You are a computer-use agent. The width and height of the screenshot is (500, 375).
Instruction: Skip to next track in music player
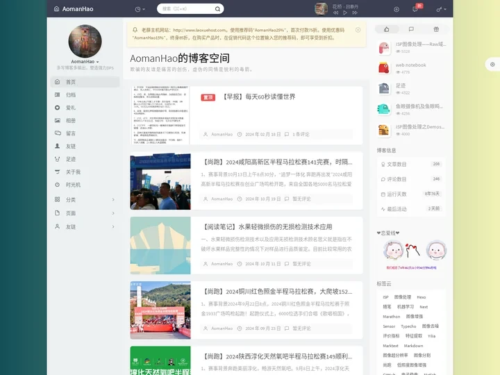(355, 12)
